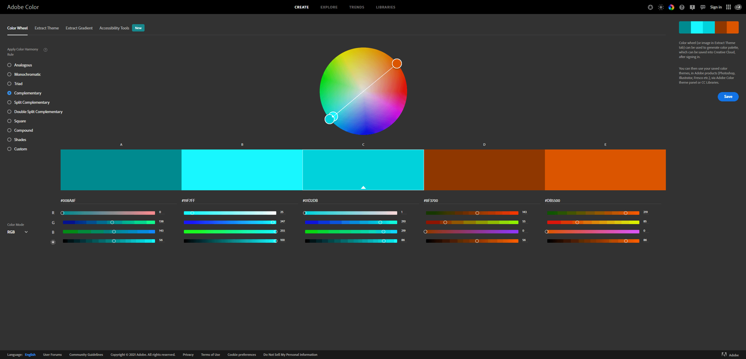Open the Language selector showing English
Image resolution: width=746 pixels, height=359 pixels.
pos(30,354)
